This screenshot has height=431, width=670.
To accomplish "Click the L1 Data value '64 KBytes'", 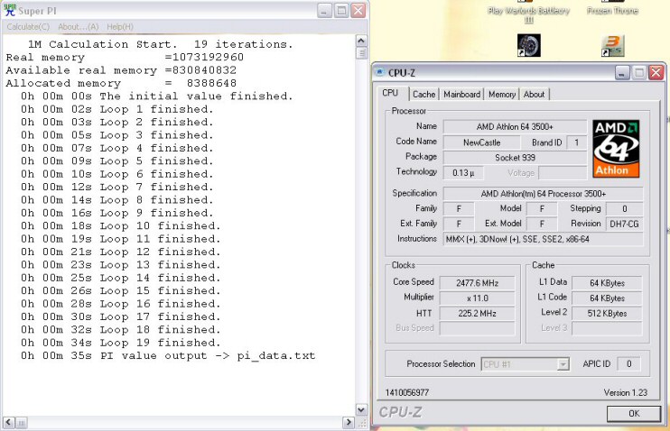I will point(607,283).
